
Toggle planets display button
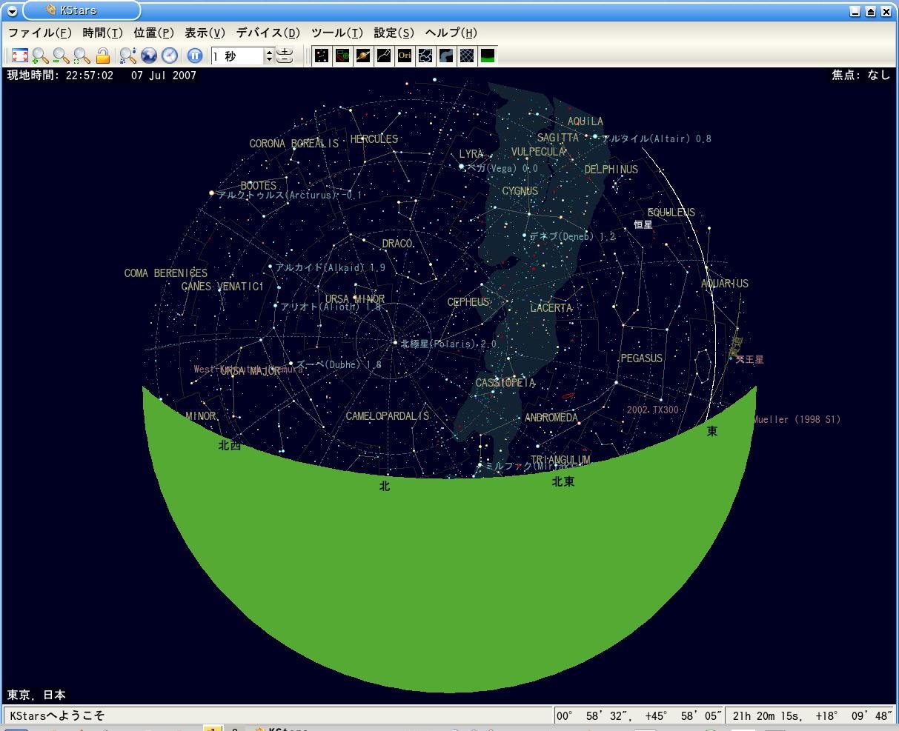coord(363,56)
